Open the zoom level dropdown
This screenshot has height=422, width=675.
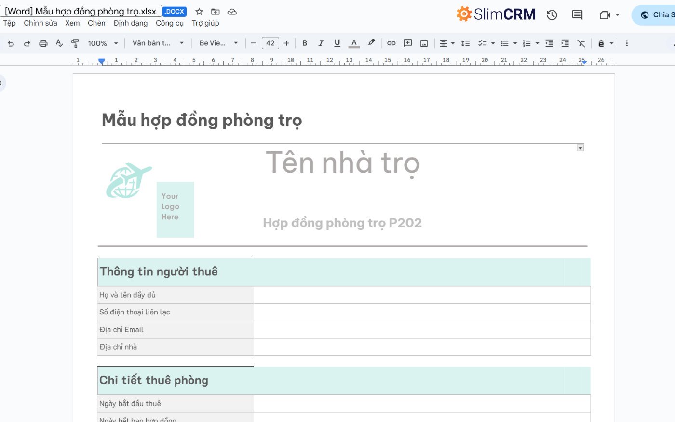pyautogui.click(x=102, y=43)
